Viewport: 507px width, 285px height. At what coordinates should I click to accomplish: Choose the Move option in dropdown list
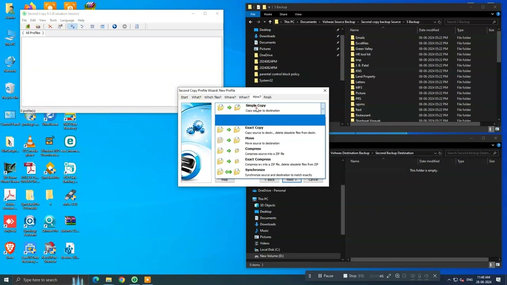pos(270,141)
